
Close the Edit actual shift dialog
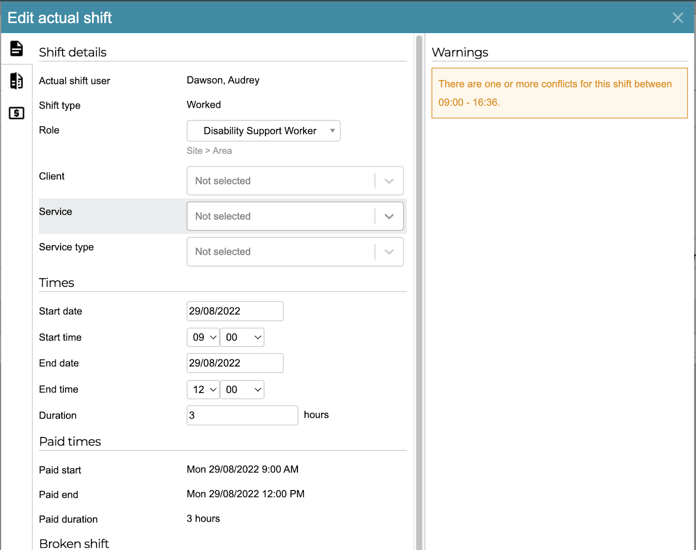pos(678,18)
